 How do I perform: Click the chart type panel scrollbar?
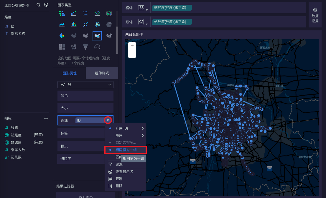click(117, 40)
